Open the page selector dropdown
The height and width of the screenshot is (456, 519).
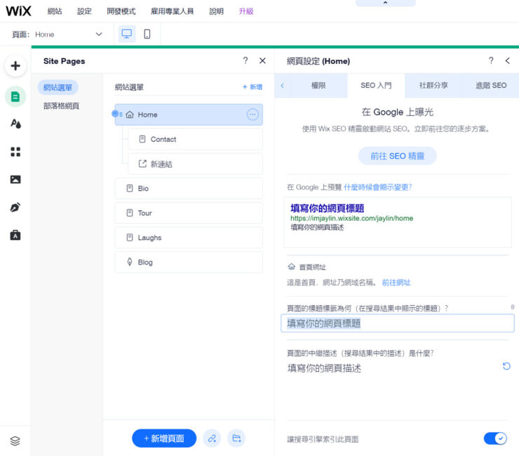point(69,34)
